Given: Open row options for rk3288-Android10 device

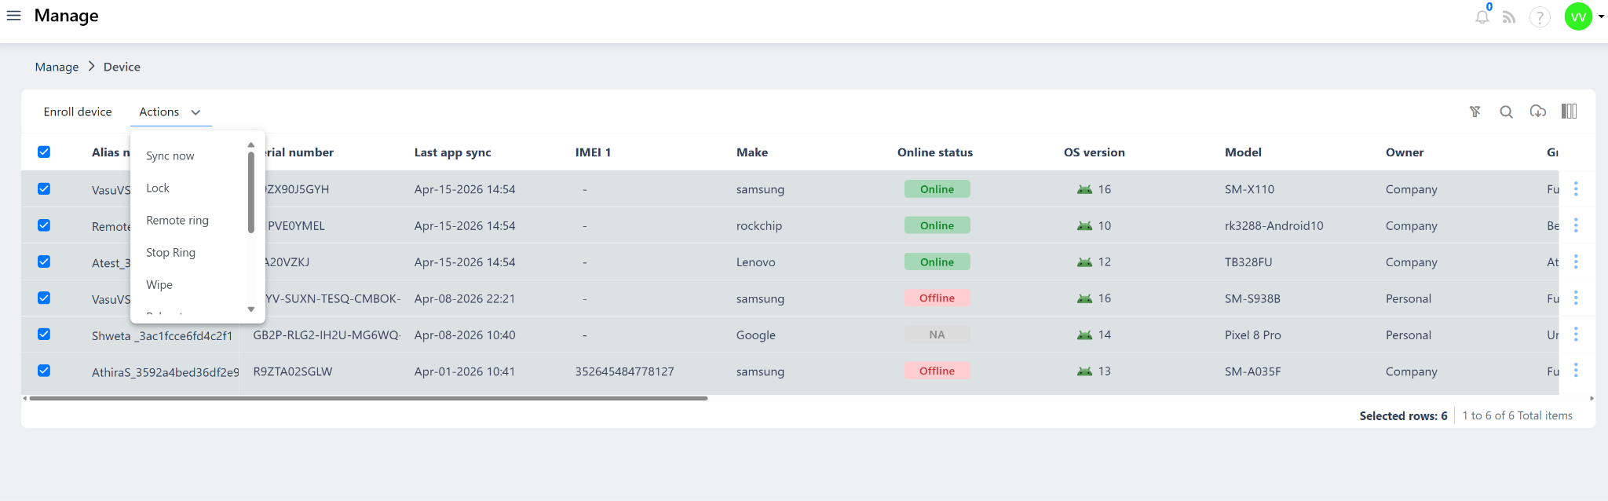Looking at the screenshot, I should (x=1576, y=225).
